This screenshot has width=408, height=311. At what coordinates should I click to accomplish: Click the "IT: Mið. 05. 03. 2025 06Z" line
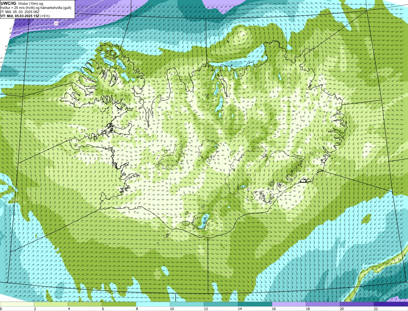[20, 12]
